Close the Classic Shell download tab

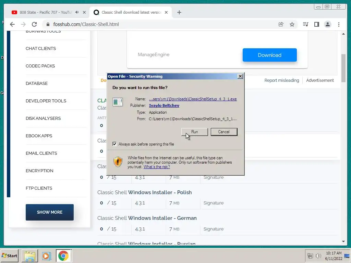click(x=166, y=12)
